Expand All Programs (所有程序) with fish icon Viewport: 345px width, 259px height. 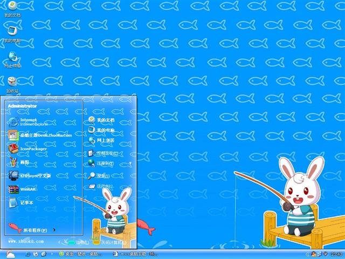tap(31, 229)
